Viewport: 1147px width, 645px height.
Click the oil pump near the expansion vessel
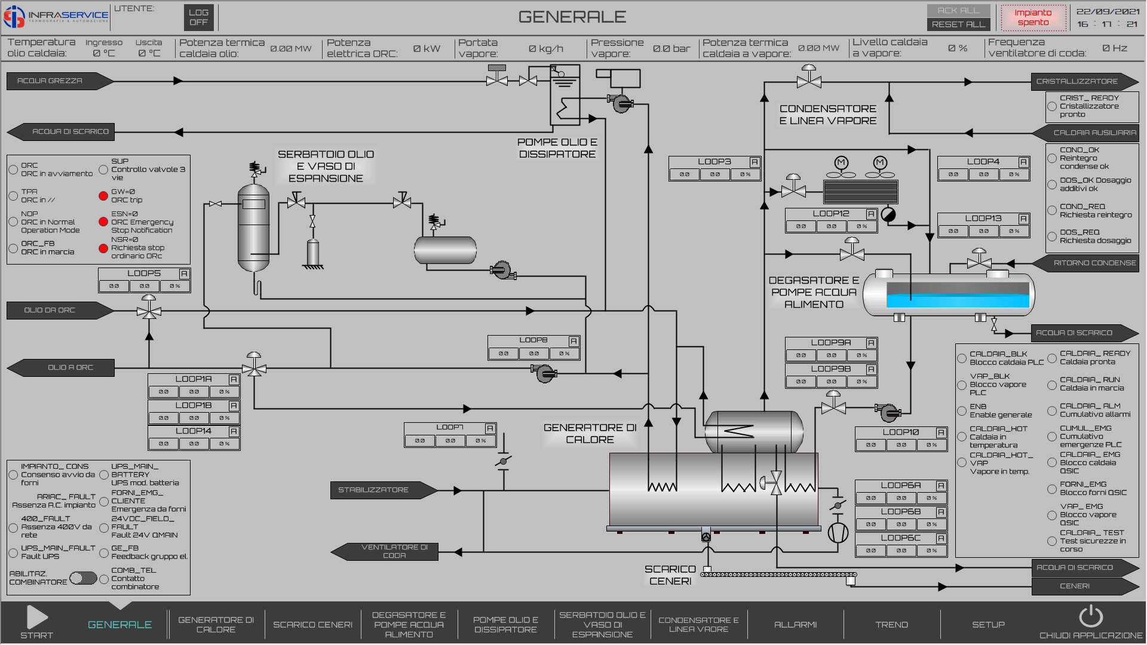pyautogui.click(x=502, y=271)
